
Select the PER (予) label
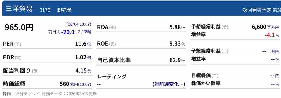pos(12,44)
